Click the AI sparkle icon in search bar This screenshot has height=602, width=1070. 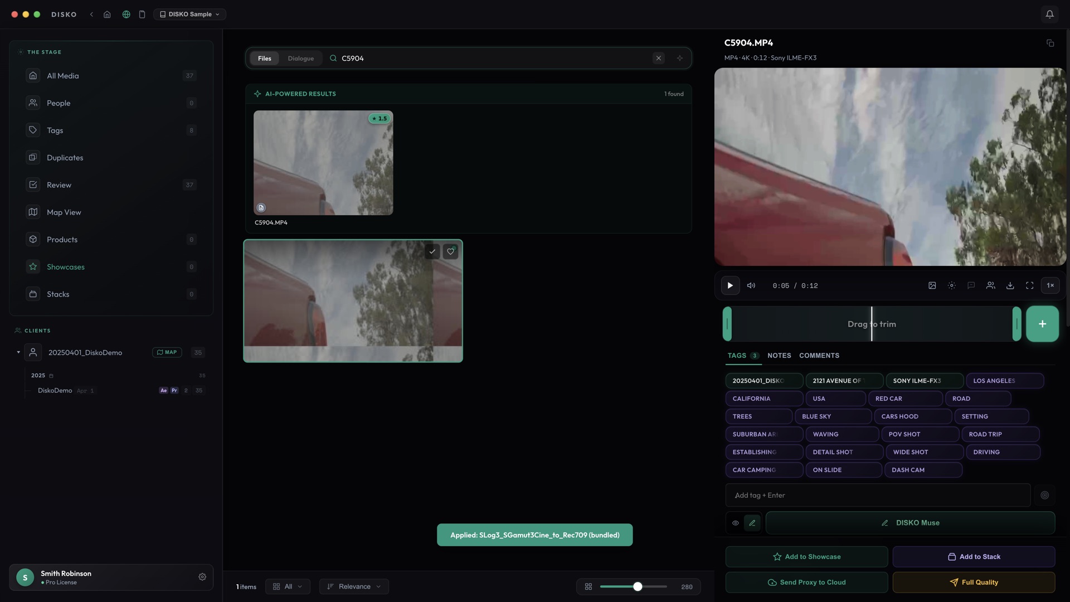679,58
